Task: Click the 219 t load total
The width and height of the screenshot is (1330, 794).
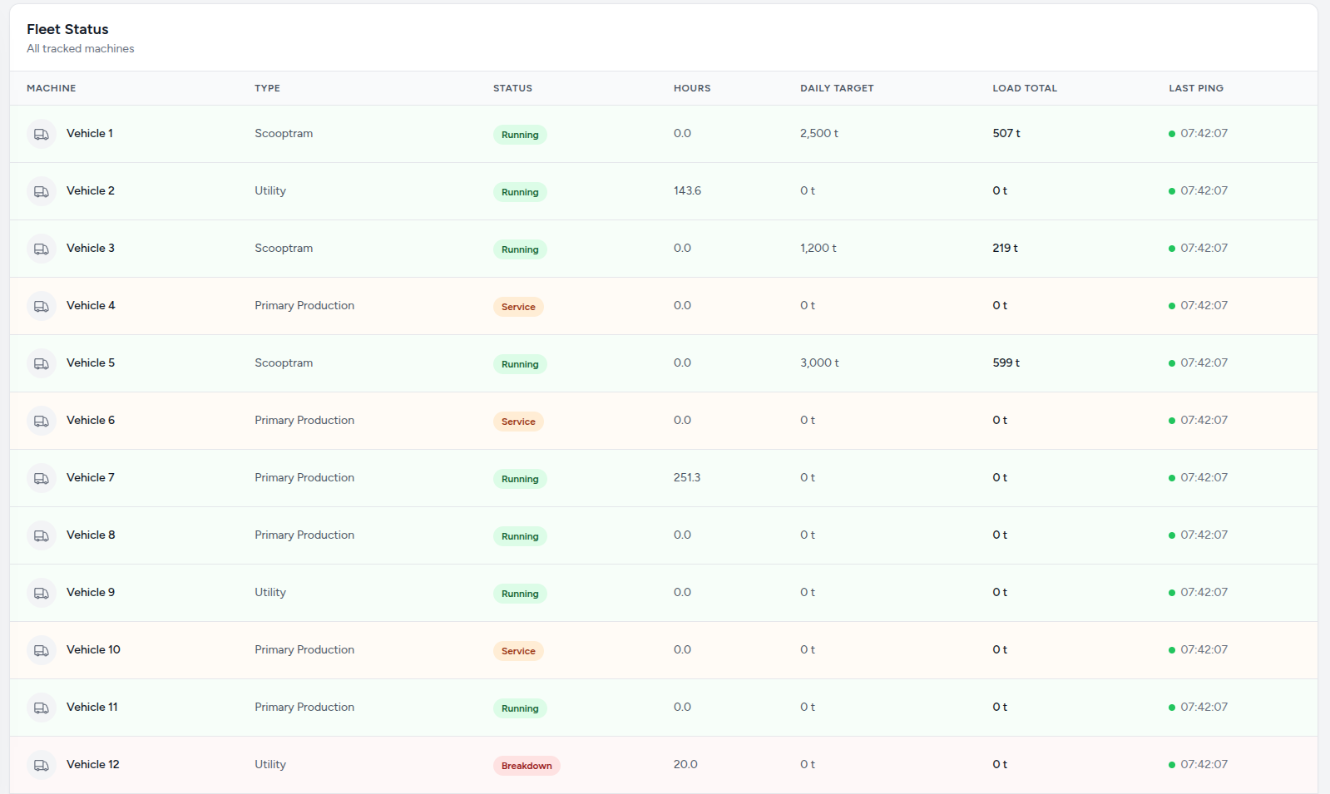Action: [x=1005, y=248]
